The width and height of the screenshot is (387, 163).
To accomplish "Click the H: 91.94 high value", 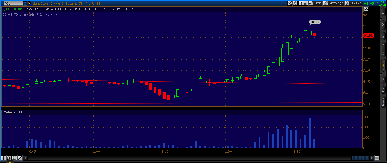I will point(80,9).
